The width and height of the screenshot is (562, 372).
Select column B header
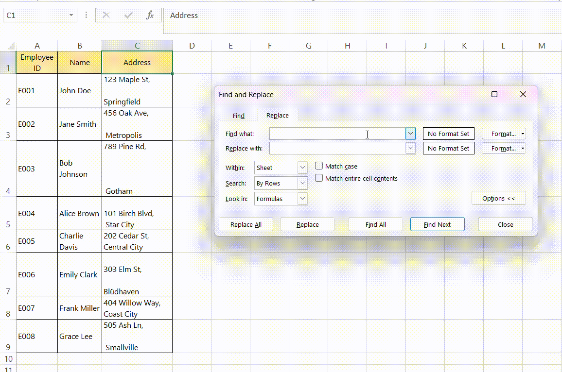tap(80, 46)
